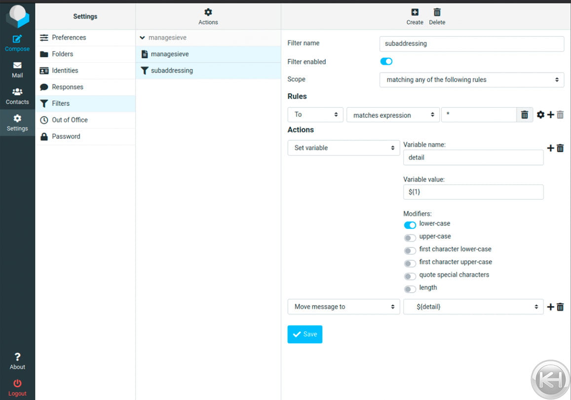Open Contacts from the left sidebar

coord(17,96)
